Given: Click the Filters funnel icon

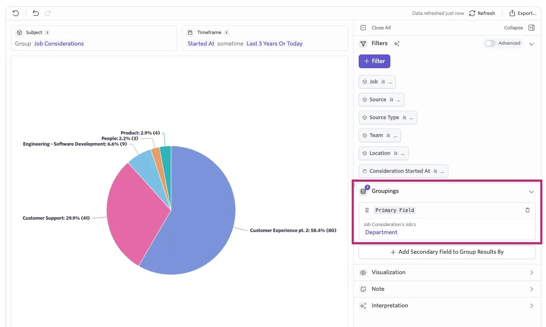Looking at the screenshot, I should point(363,43).
